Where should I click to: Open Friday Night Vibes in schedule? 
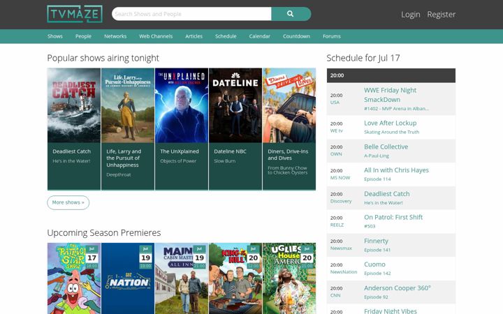(391, 311)
